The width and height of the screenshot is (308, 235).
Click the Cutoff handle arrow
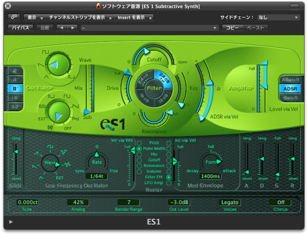[x=146, y=51]
